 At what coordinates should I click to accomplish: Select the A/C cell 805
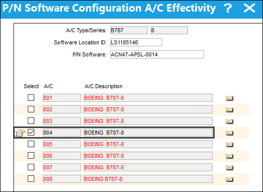(x=62, y=144)
